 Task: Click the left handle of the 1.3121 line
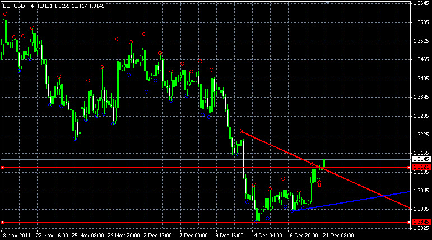point(2,168)
